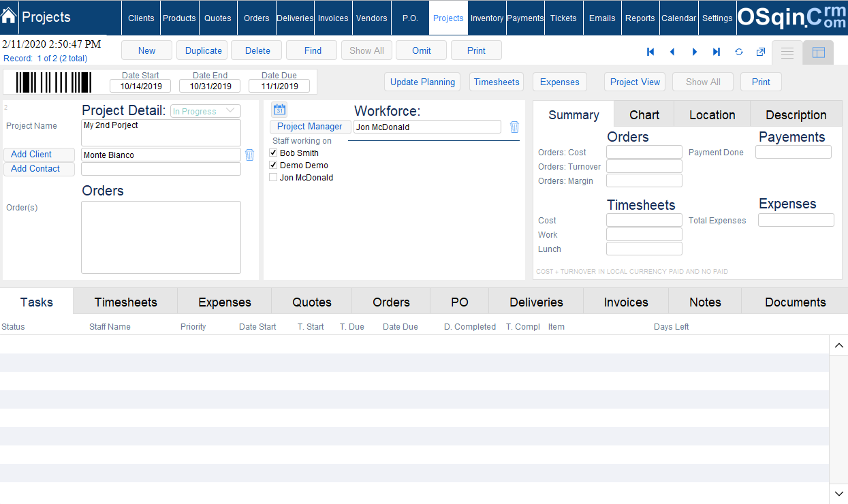Viewport: 848px width, 504px height.
Task: Delete Monte Bianco client trash icon
Action: 249,155
